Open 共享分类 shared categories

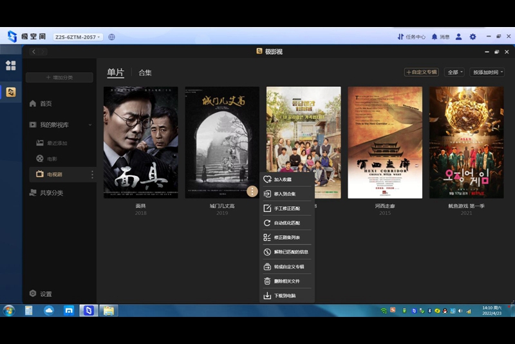click(46, 193)
